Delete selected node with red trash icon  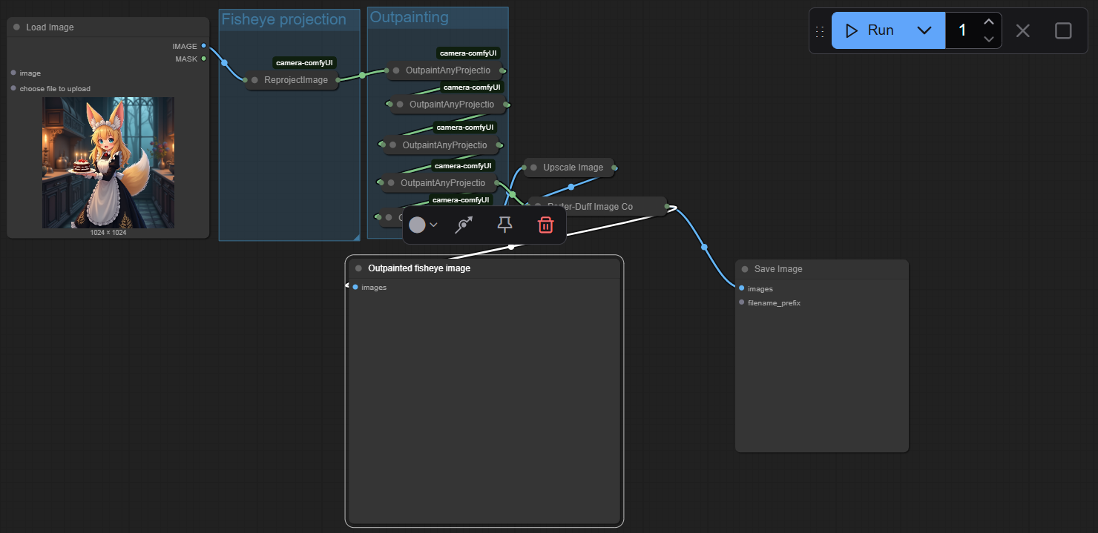545,225
